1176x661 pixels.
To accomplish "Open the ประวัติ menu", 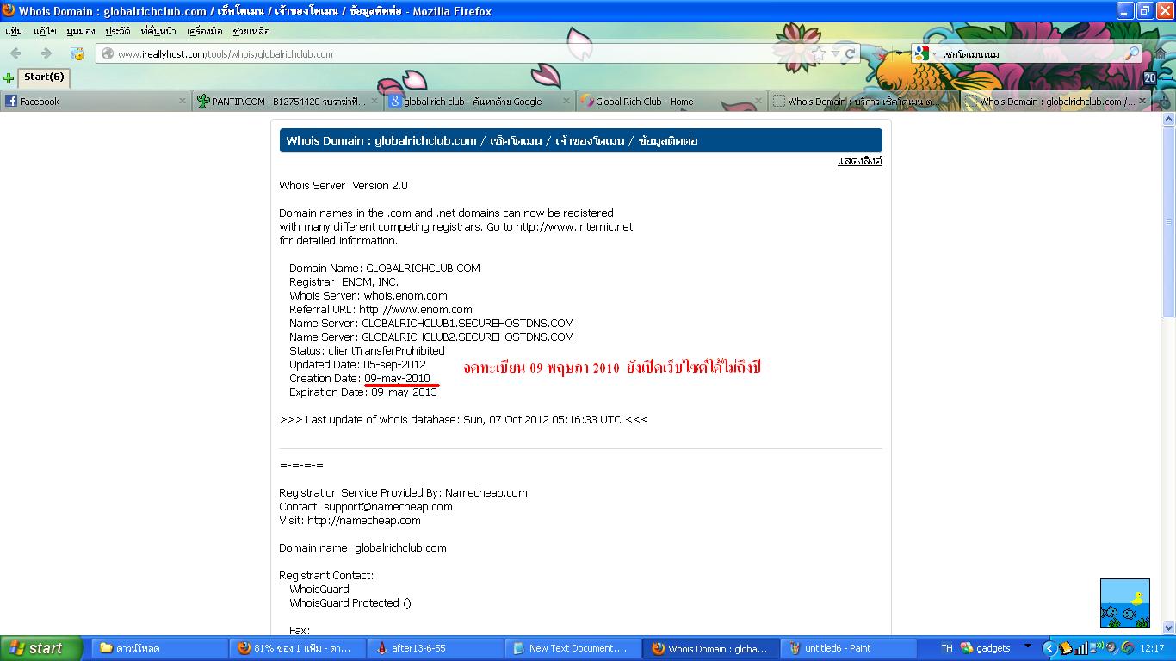I will [x=118, y=31].
